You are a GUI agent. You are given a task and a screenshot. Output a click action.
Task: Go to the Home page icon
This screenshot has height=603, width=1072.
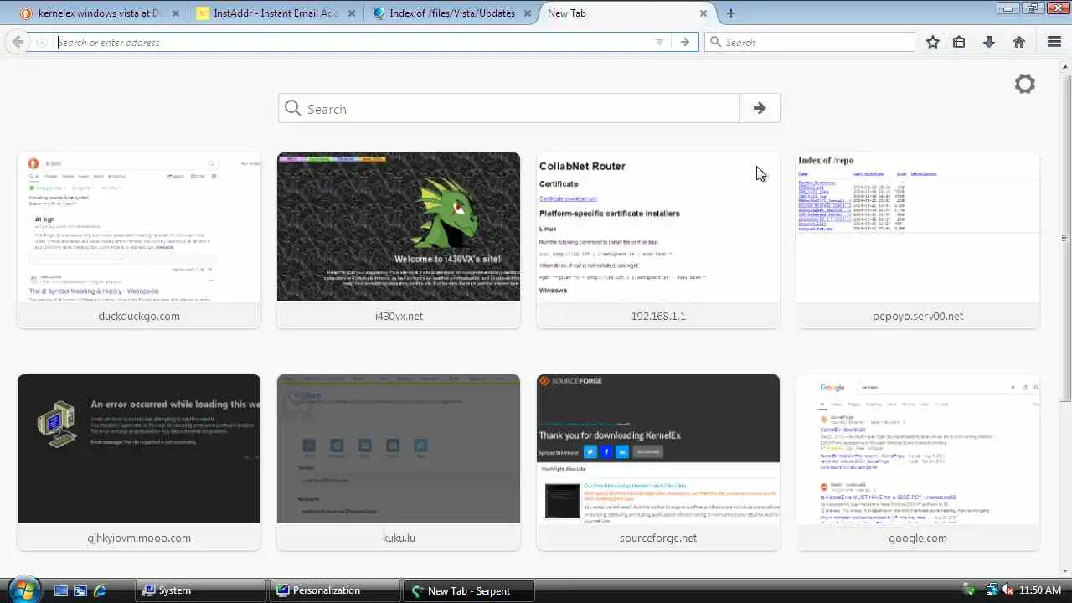point(1019,42)
